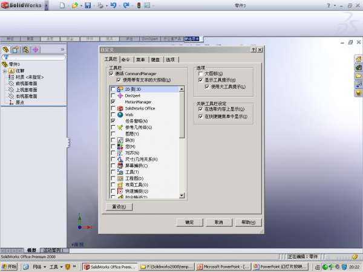Click the 屏幕捕获 toolbar icon
363x272 pixels.
click(120, 166)
